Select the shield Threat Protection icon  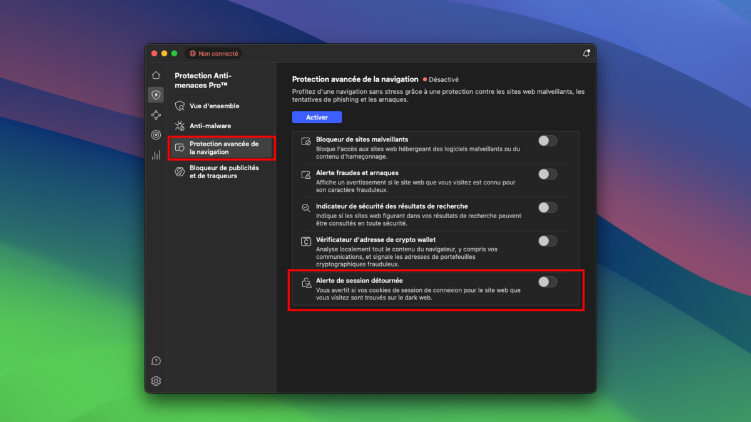pos(156,95)
